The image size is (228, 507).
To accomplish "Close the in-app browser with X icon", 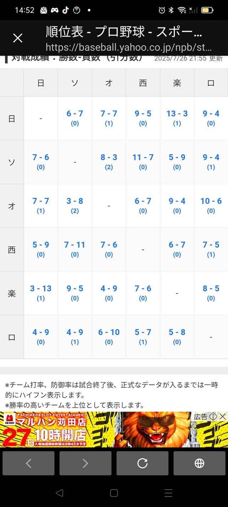I will [x=17, y=38].
